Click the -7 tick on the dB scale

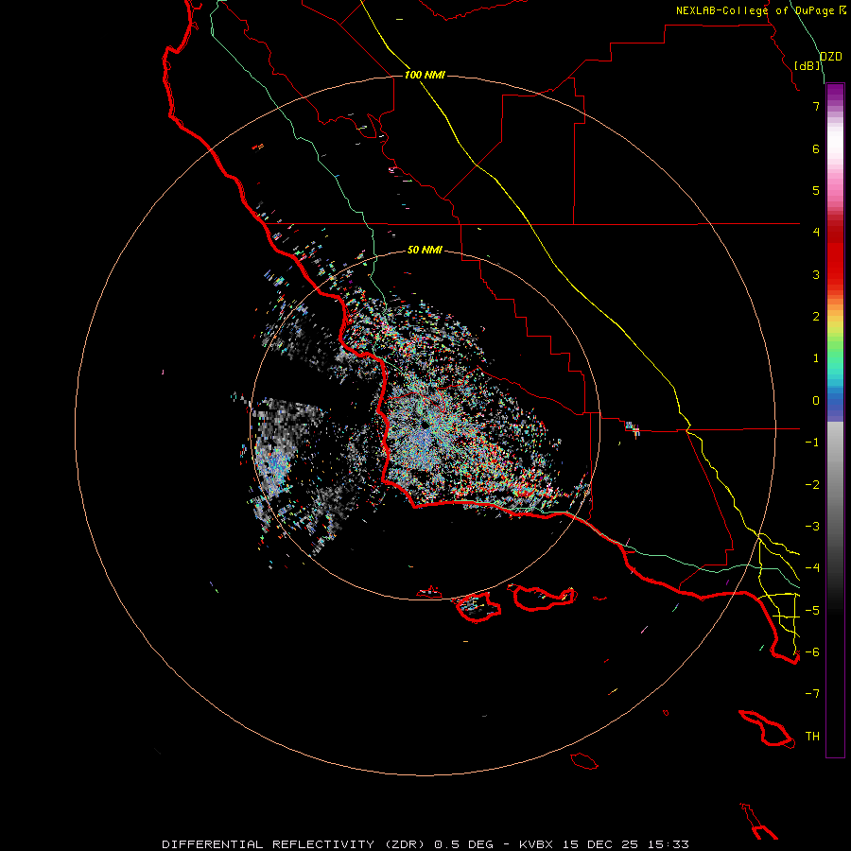(812, 694)
